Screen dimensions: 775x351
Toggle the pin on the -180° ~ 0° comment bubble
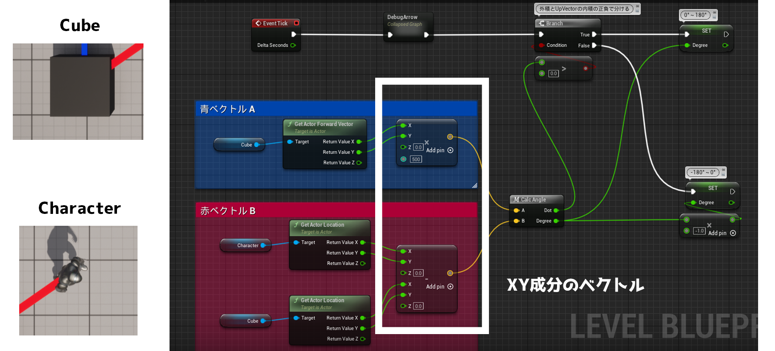(x=723, y=170)
